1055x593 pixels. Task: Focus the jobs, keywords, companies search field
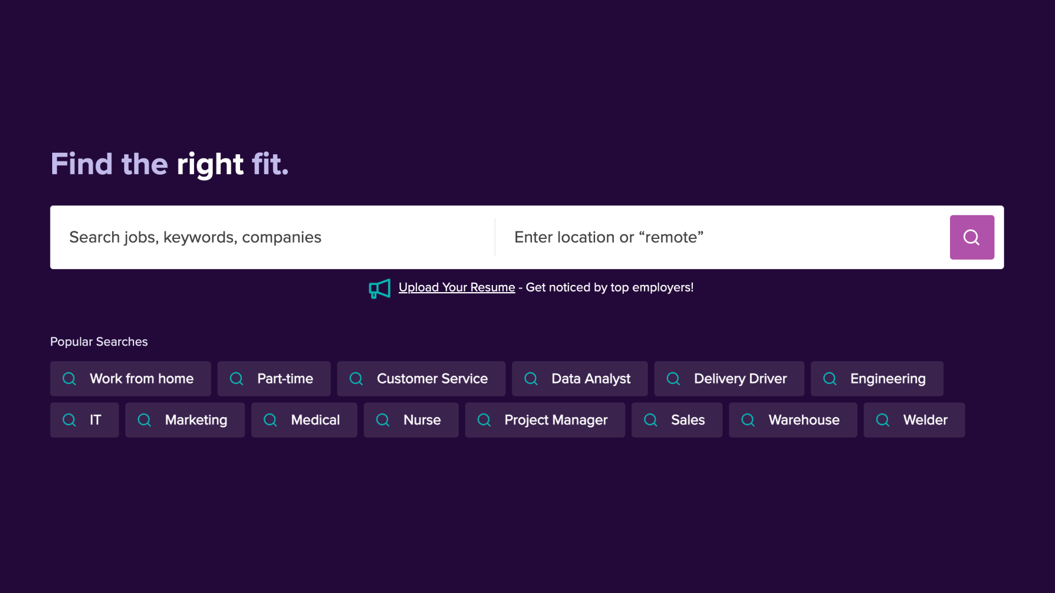273,237
